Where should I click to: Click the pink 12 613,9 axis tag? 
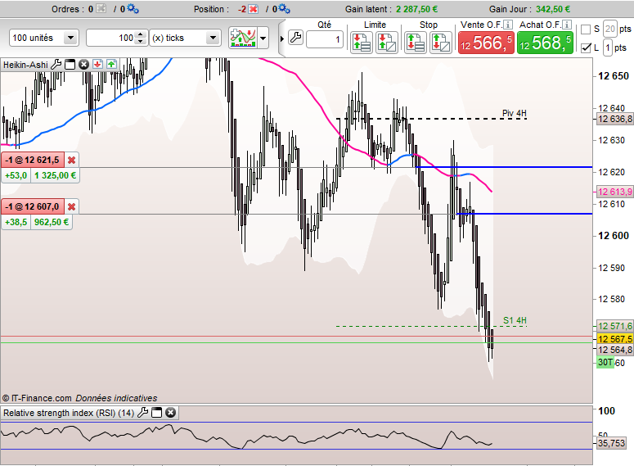click(614, 192)
